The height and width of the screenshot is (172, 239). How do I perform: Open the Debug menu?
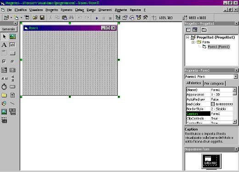(80, 10)
